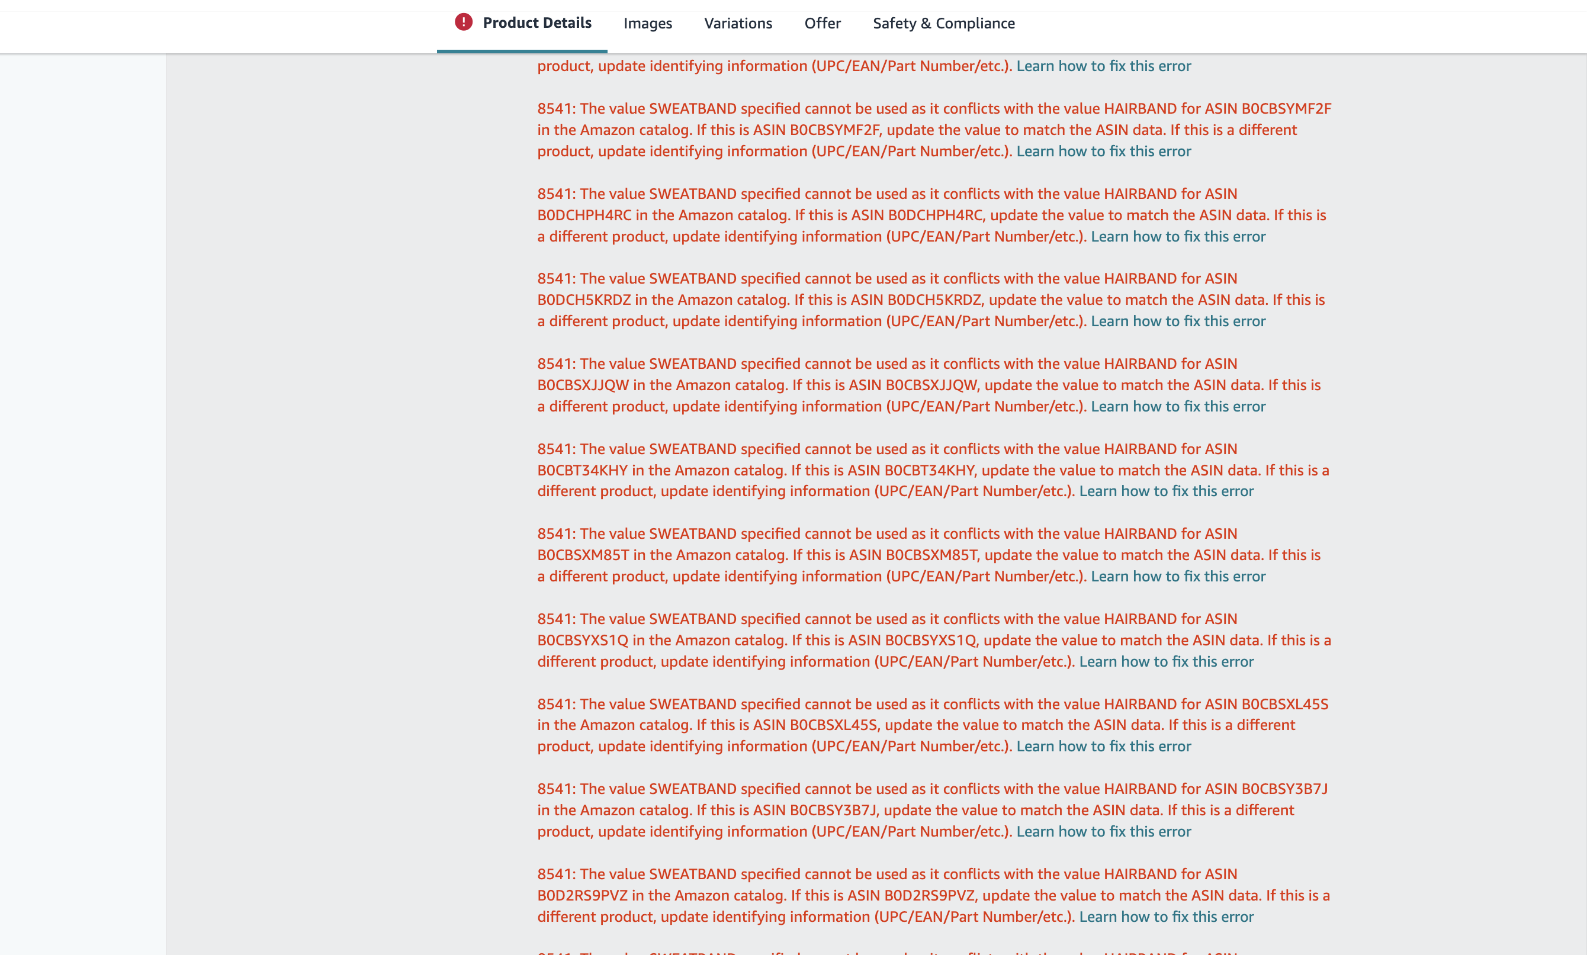Open the Variations tab

tap(737, 23)
